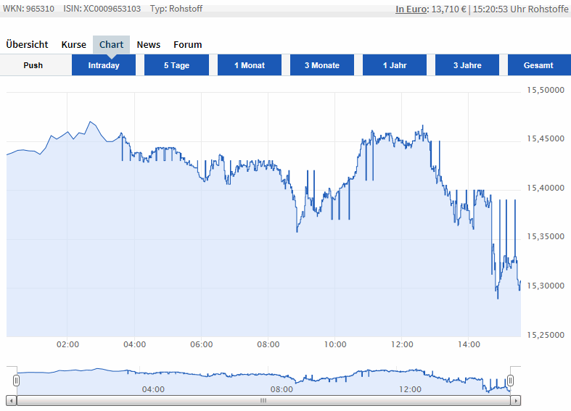Show the Gesamt full history chart

[x=538, y=65]
